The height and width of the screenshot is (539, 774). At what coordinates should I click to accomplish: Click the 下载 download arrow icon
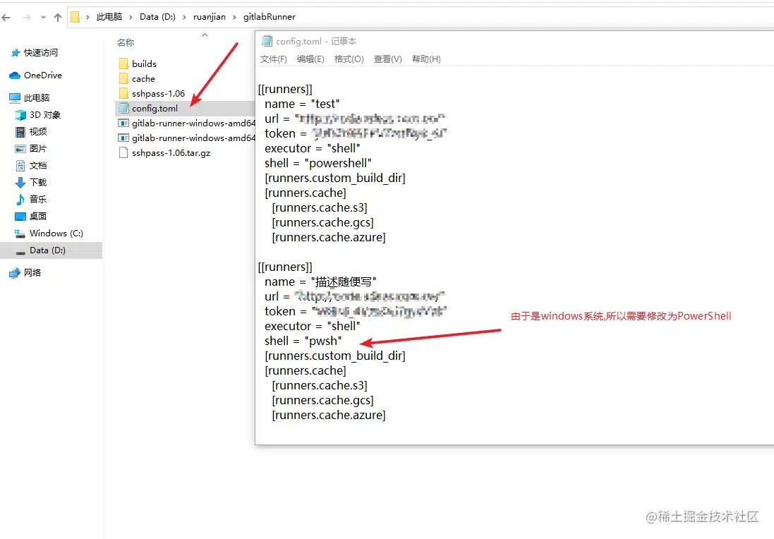20,183
